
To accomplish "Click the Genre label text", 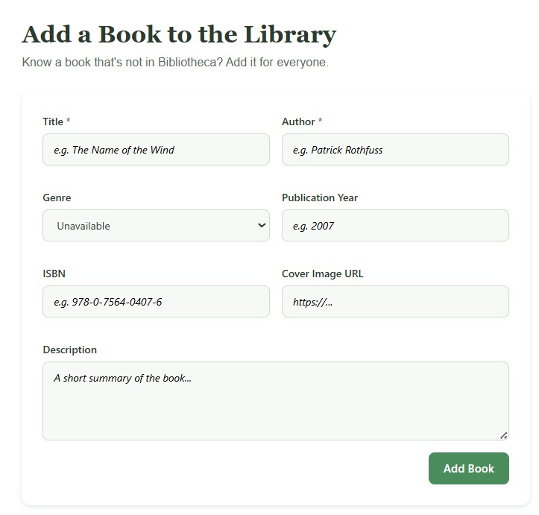I will pyautogui.click(x=57, y=198).
